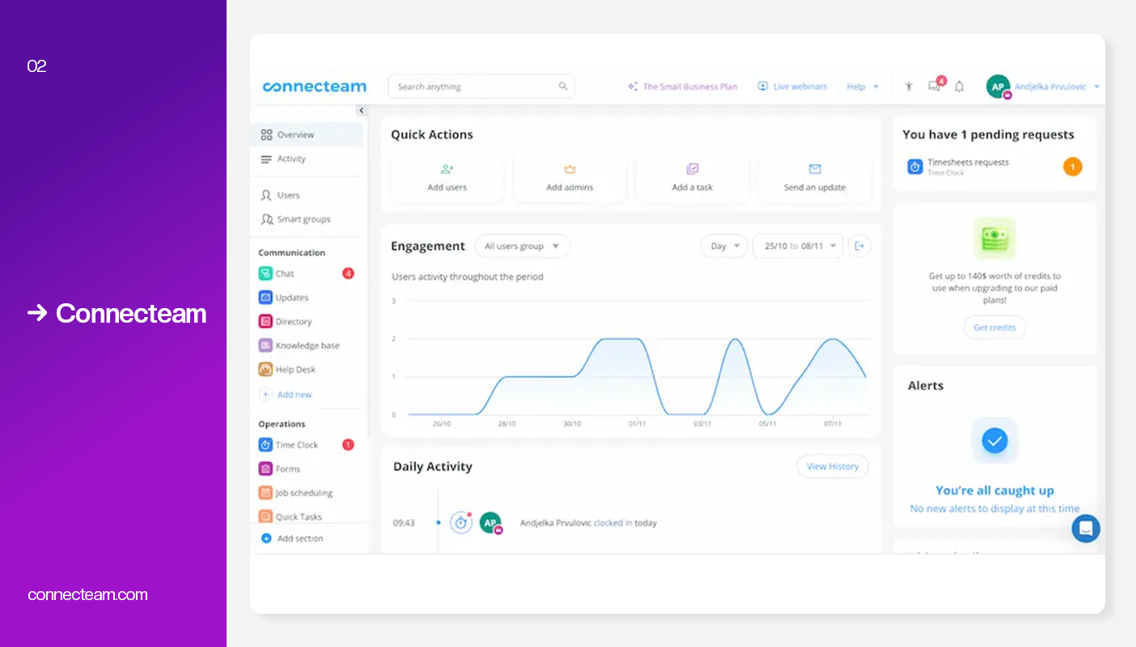Click the Job scheduling sidebar icon

pyautogui.click(x=265, y=493)
